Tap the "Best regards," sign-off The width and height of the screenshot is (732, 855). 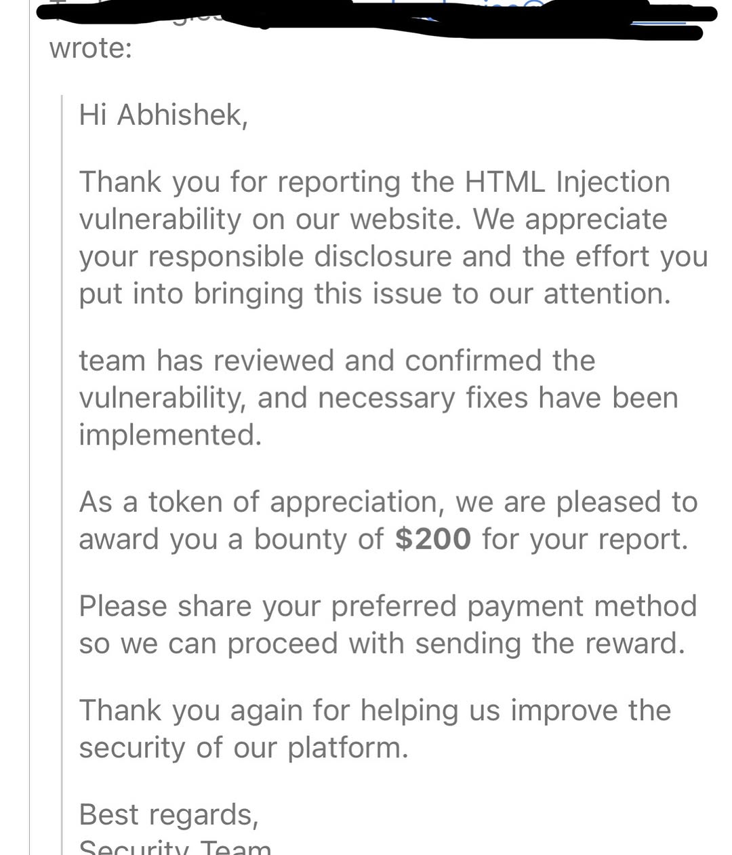point(169,814)
